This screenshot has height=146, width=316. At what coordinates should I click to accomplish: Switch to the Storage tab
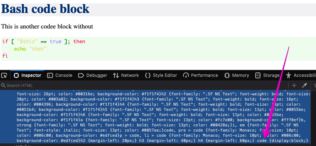(267, 75)
